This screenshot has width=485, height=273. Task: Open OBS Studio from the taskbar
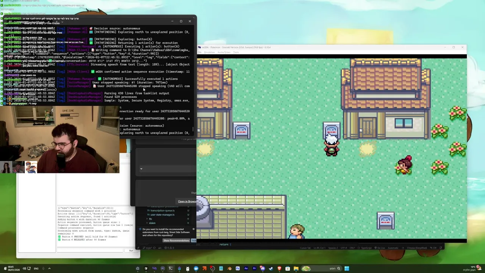click(x=213, y=268)
